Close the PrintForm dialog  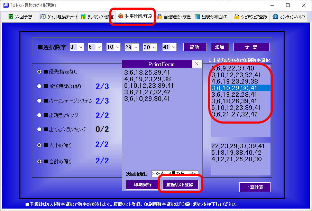tap(196, 64)
